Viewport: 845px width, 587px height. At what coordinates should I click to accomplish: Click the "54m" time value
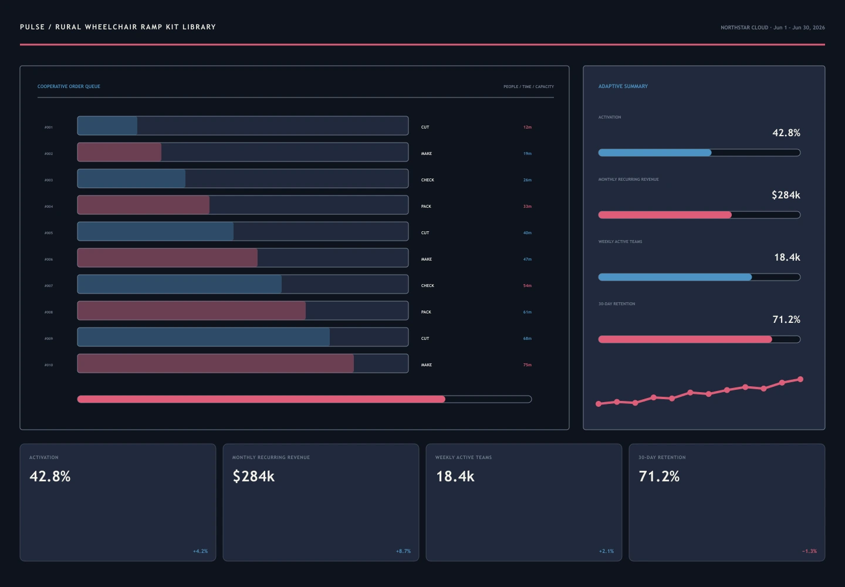pos(528,286)
